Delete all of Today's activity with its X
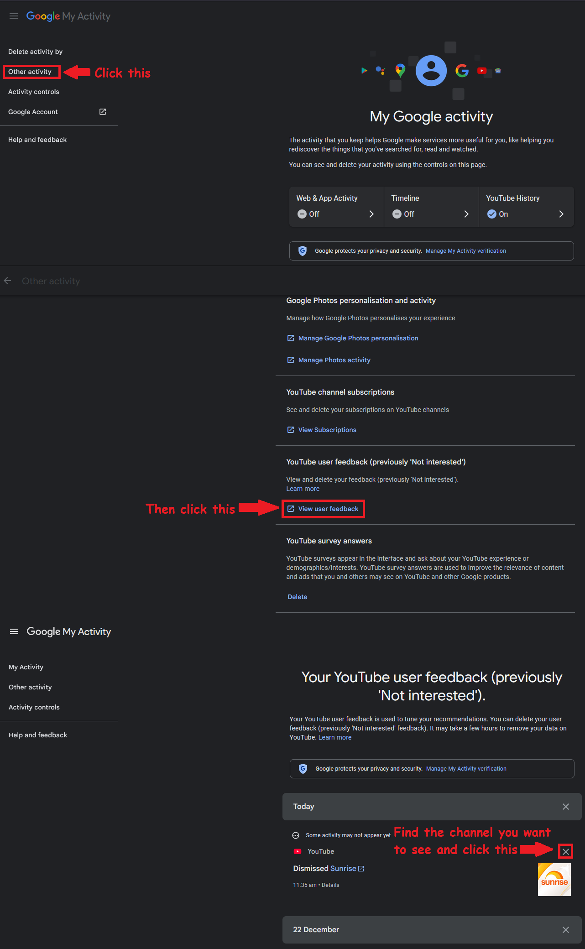The height and width of the screenshot is (949, 585). [x=566, y=807]
